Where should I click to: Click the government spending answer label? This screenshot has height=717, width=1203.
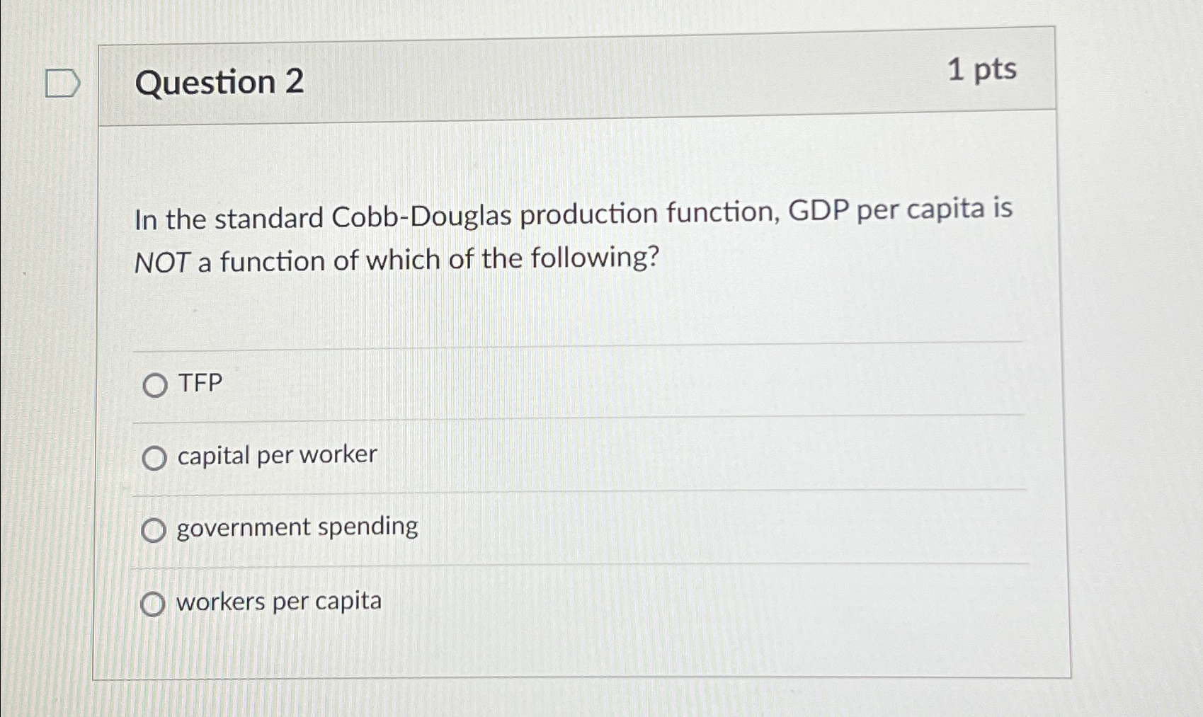click(x=297, y=529)
